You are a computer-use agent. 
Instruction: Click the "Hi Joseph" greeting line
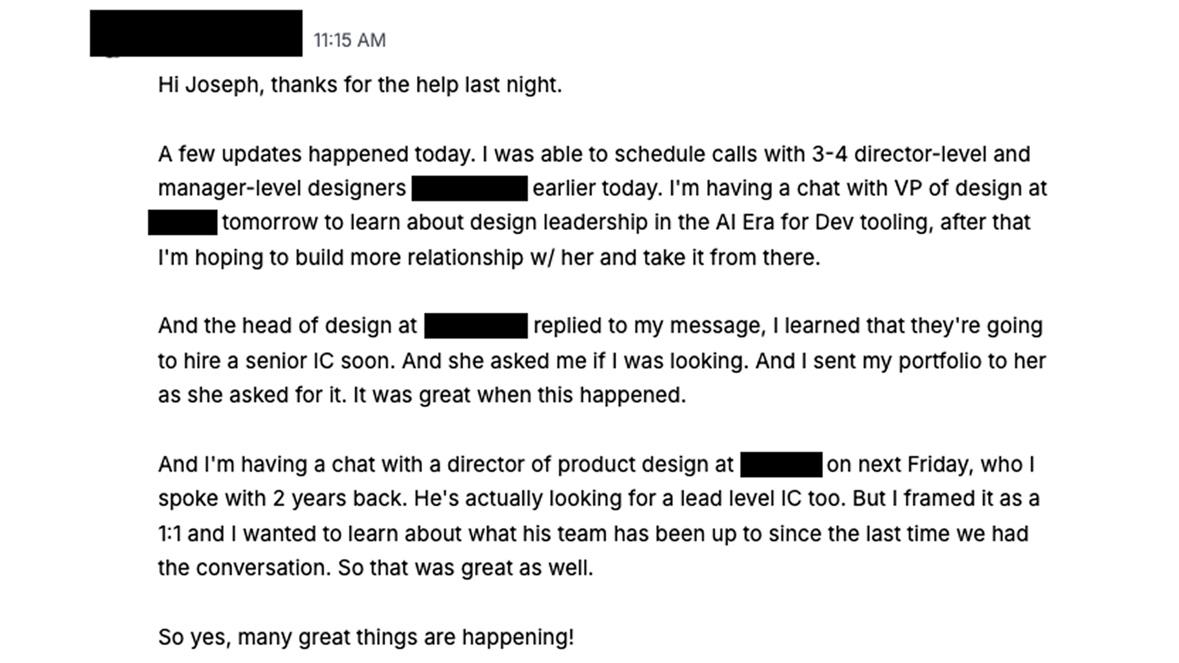click(359, 85)
